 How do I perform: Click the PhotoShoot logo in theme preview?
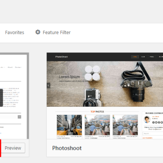pyautogui.click(x=62, y=57)
